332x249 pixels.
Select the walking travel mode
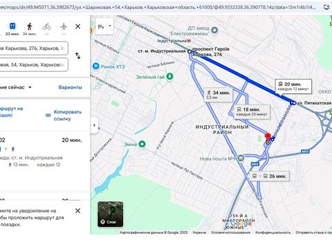click(30, 28)
